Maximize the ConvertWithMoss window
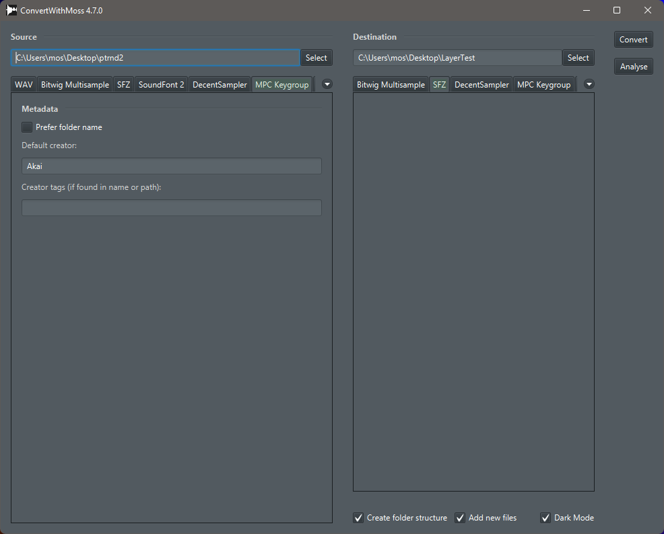Image resolution: width=664 pixels, height=534 pixels. pyautogui.click(x=617, y=10)
